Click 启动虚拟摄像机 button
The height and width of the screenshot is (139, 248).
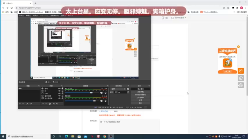click(140, 95)
